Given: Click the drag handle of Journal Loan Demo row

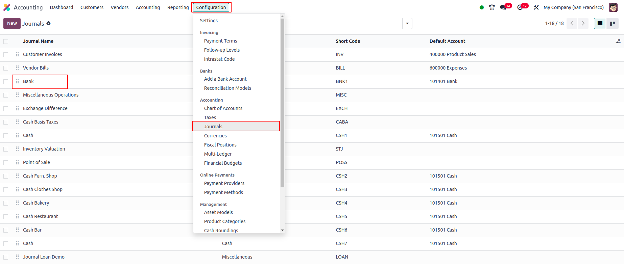Looking at the screenshot, I should 17,257.
